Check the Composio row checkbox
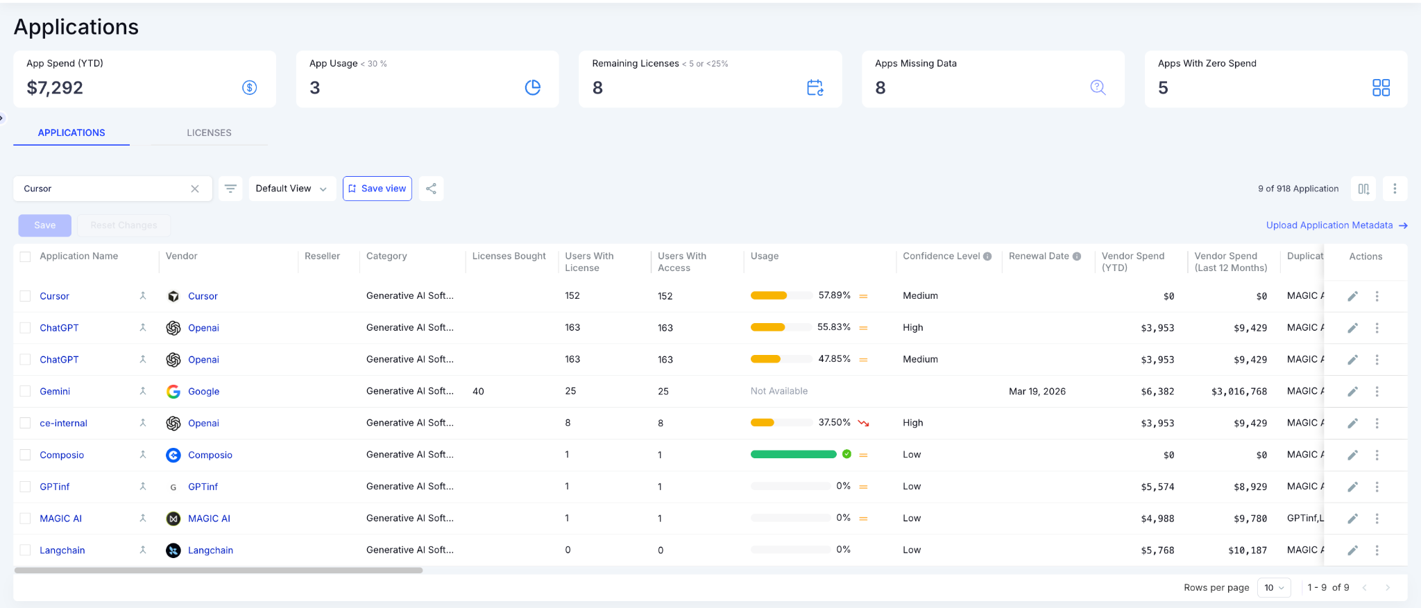Screen dimensions: 1421x608 [x=25, y=455]
